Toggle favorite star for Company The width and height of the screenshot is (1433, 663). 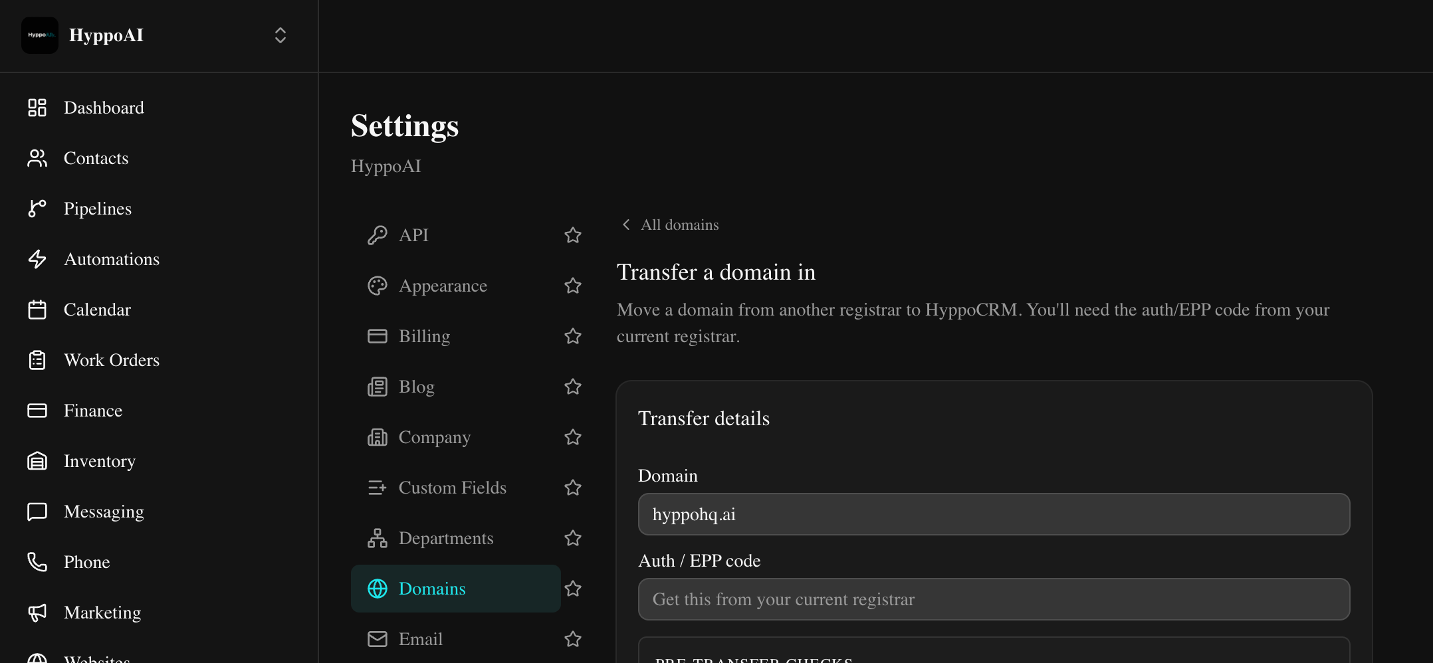[x=573, y=437]
